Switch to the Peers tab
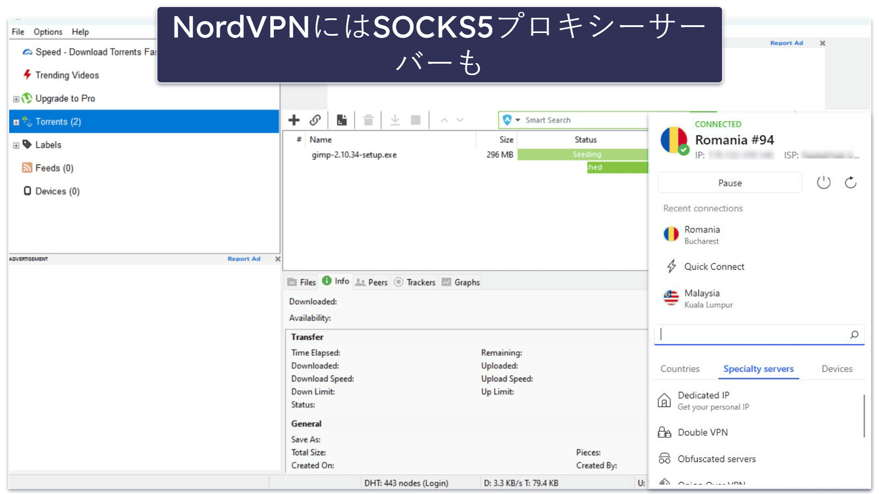This screenshot has height=494, width=879. coord(371,282)
